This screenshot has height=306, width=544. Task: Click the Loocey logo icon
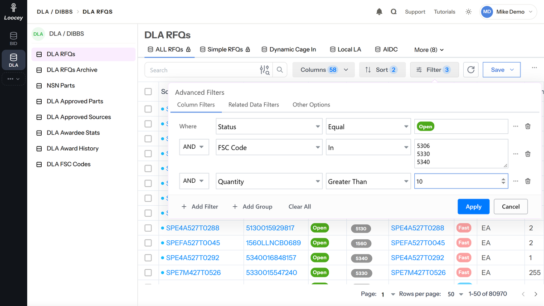pyautogui.click(x=14, y=8)
